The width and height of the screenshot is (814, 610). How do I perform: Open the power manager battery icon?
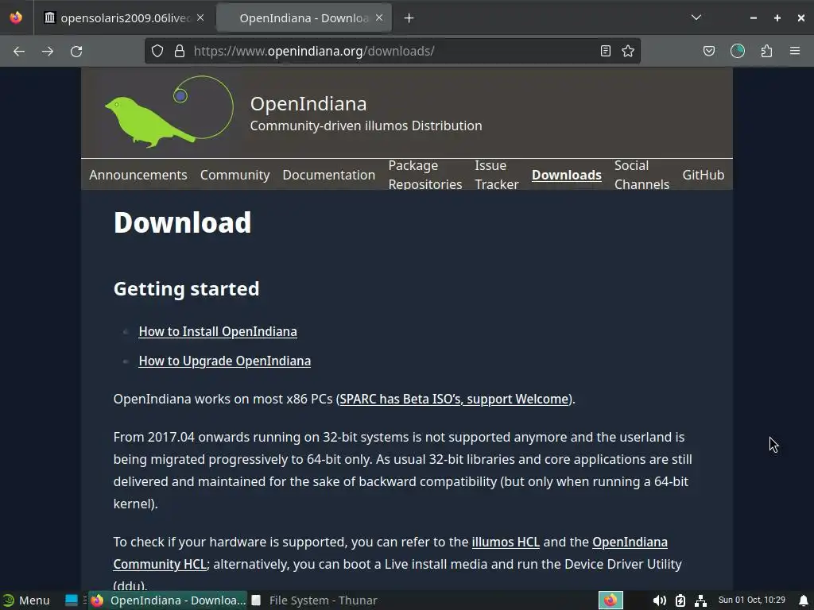tap(680, 600)
